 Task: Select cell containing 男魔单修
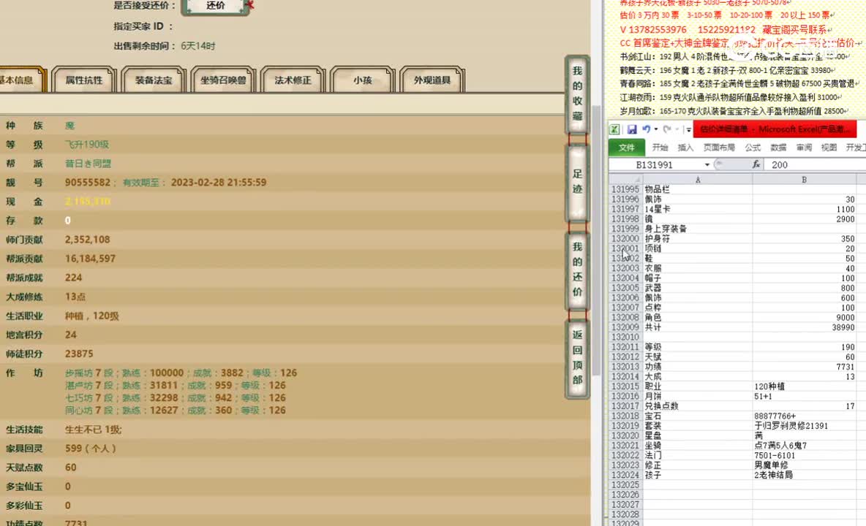pos(804,465)
